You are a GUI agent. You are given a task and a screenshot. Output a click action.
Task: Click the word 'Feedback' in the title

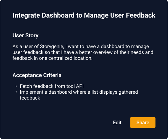(x=141, y=15)
